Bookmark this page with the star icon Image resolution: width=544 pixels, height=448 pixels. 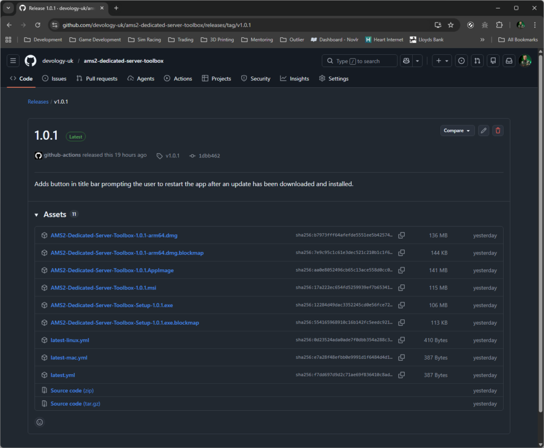tap(450, 25)
